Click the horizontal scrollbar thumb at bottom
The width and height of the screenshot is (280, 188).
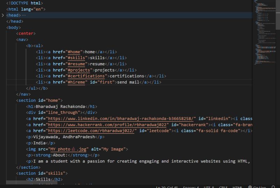point(32,182)
